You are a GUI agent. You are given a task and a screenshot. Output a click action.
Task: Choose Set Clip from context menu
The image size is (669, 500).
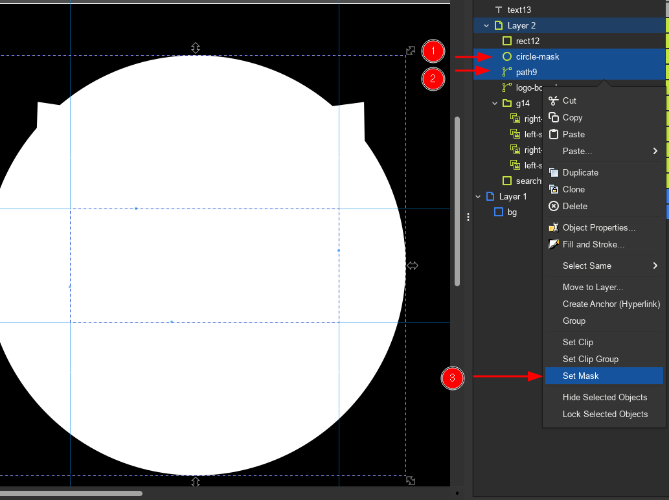click(604, 342)
